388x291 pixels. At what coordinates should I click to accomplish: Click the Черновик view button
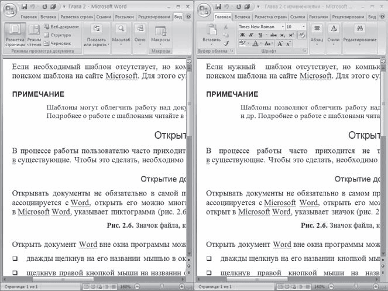coord(57,43)
